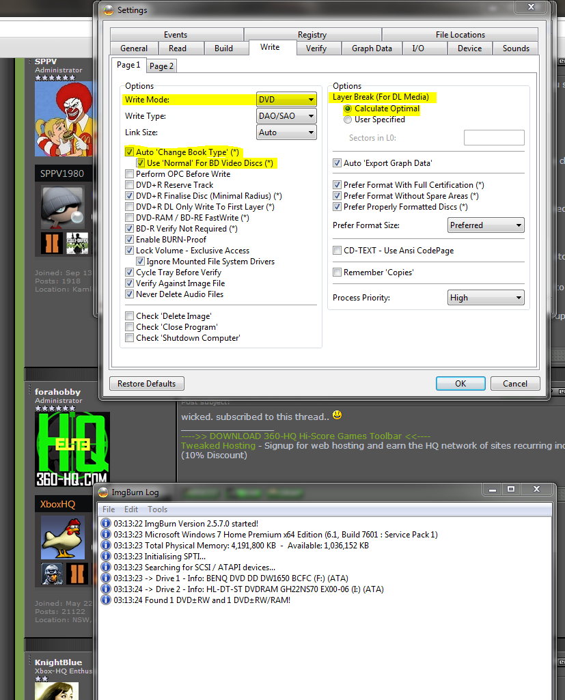Open the Verify settings tab
Screen dimensions: 565x700
pyautogui.click(x=316, y=48)
